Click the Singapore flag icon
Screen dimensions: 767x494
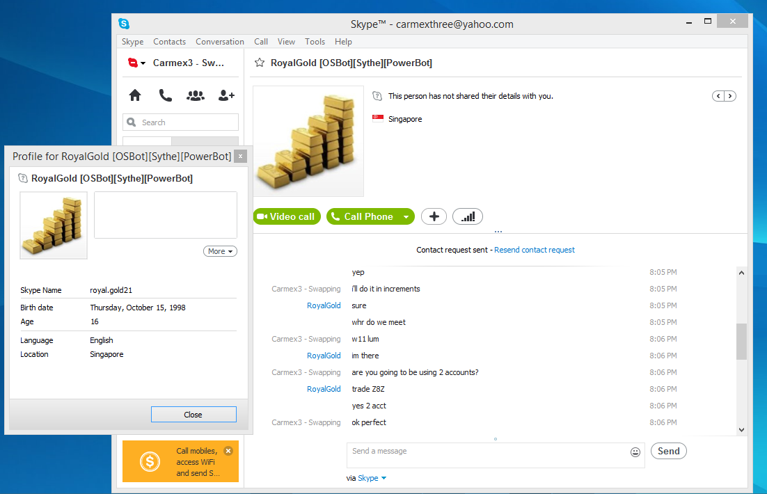pos(378,118)
